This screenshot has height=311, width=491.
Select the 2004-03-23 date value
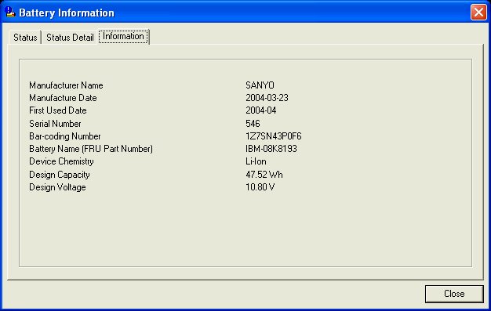click(x=267, y=98)
